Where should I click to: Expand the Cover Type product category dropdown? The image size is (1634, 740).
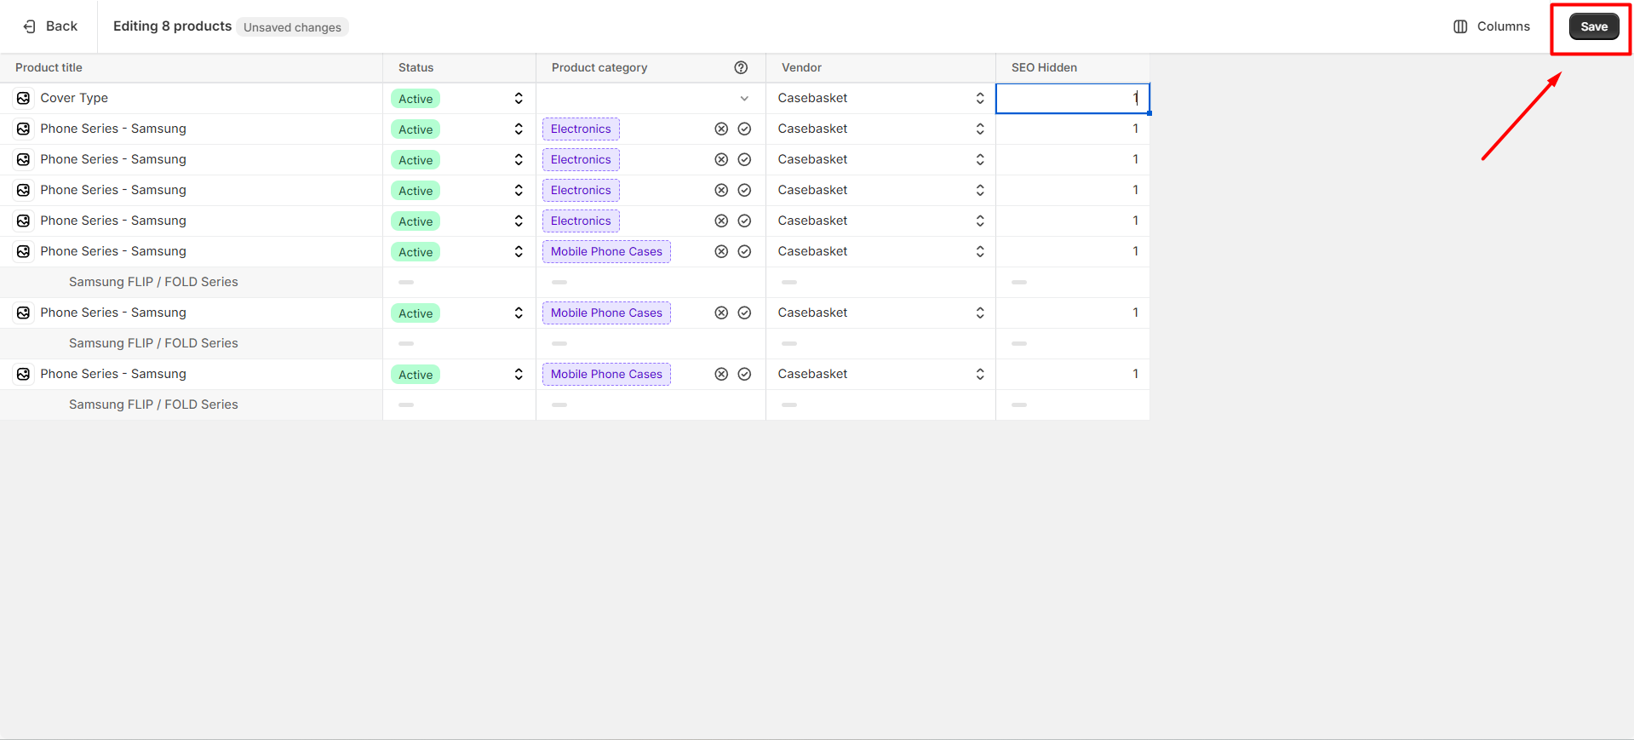click(744, 99)
